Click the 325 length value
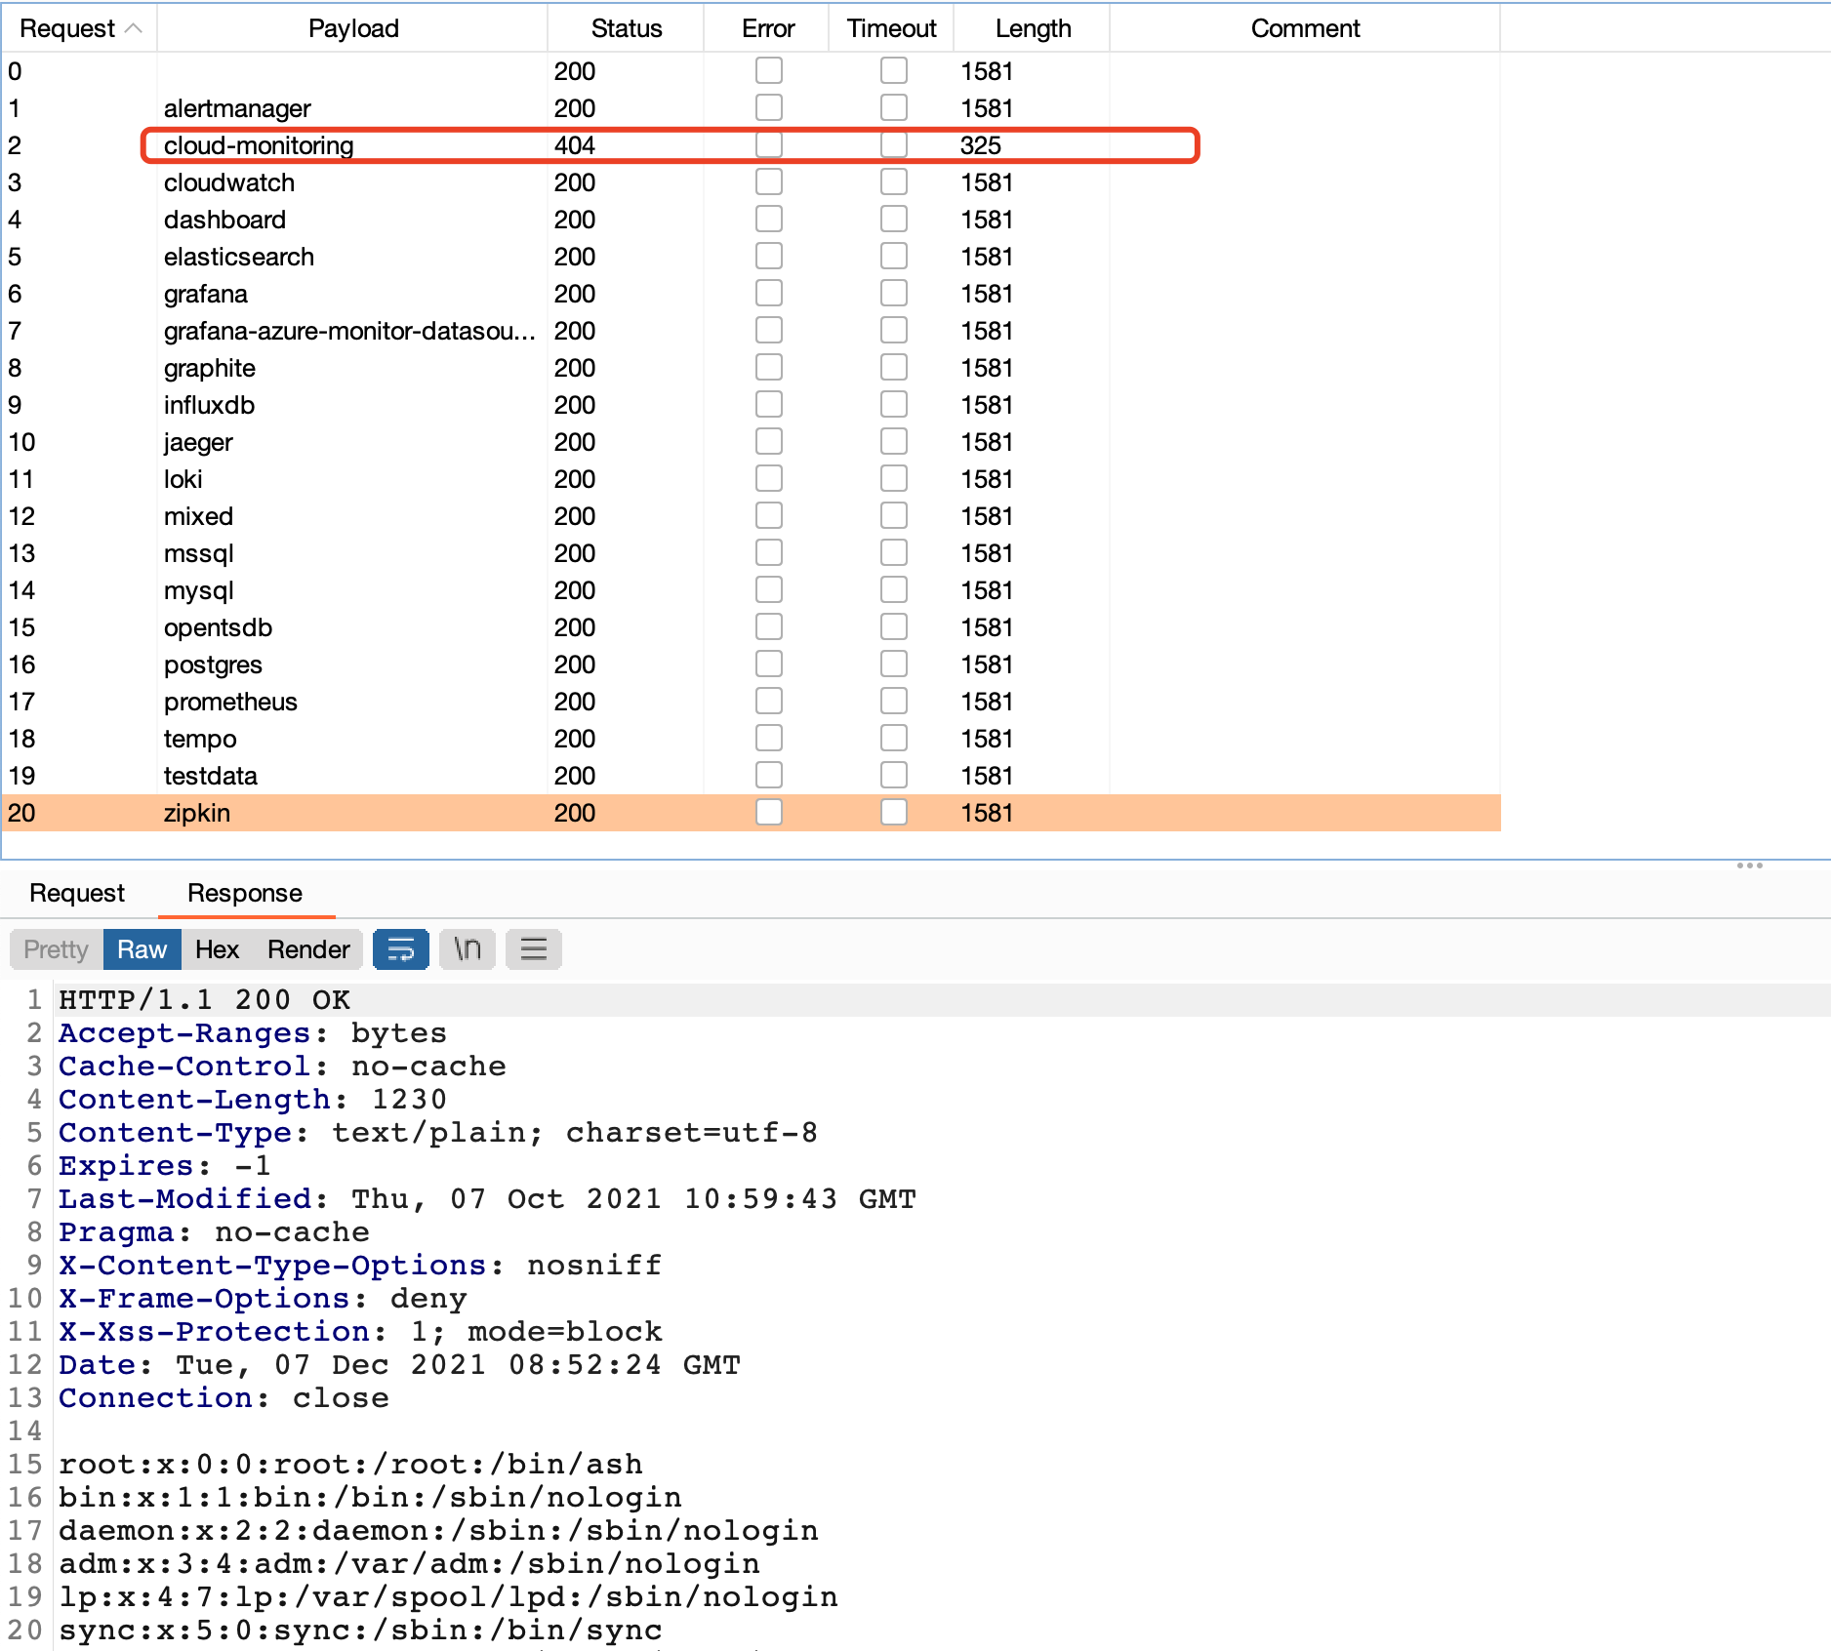Viewport: 1831px width, 1651px height. coord(981,145)
